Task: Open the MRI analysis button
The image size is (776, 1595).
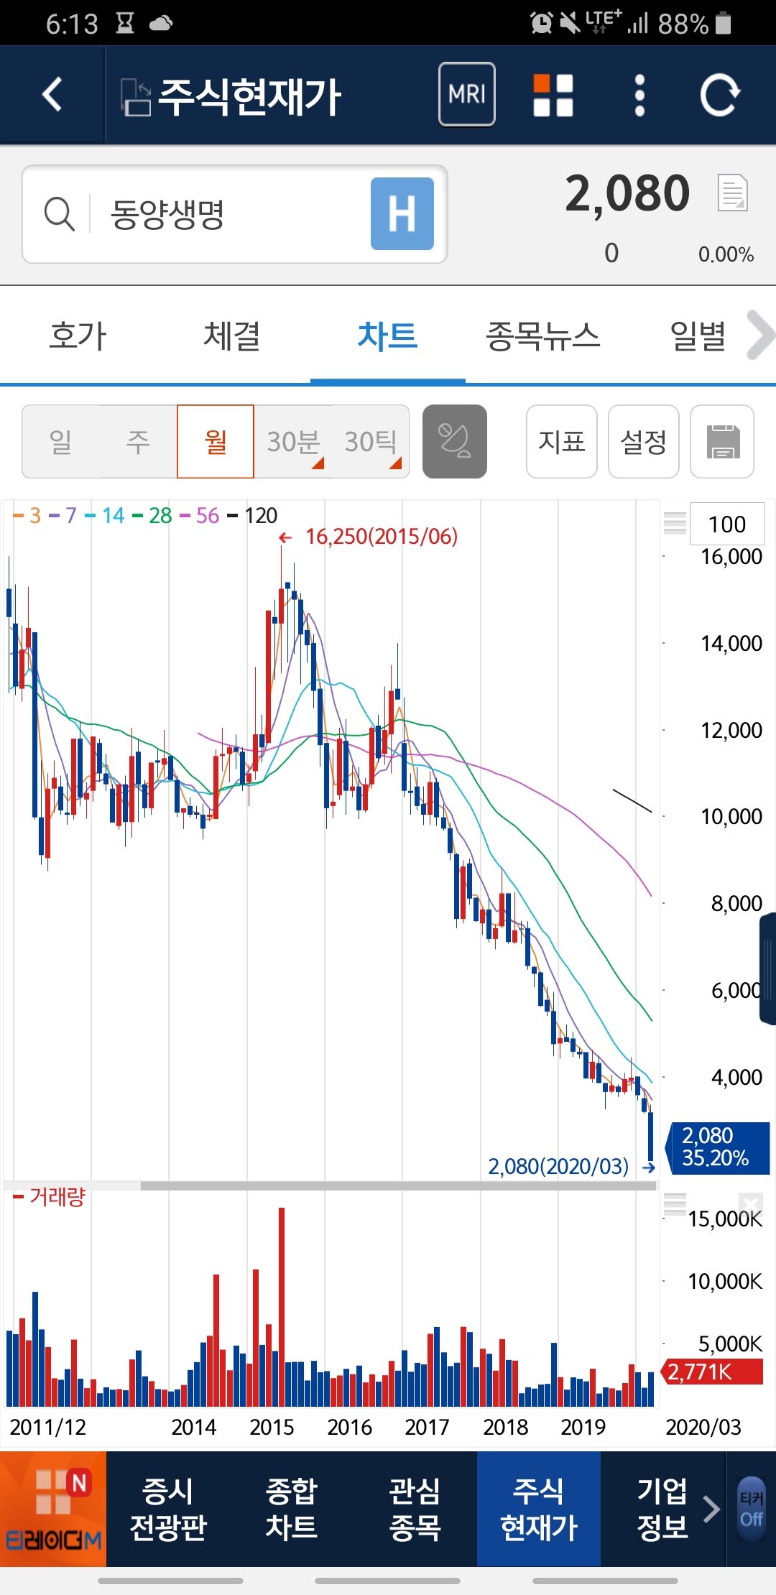Action: (467, 94)
